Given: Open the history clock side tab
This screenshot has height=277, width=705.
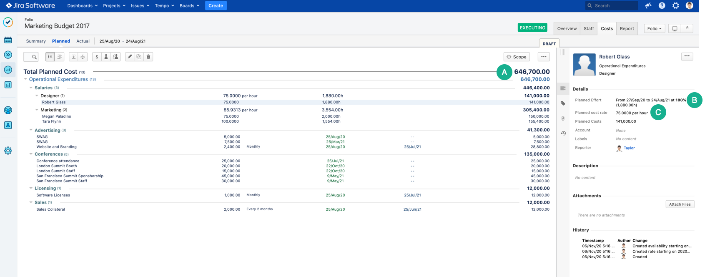Looking at the screenshot, I should pyautogui.click(x=563, y=133).
